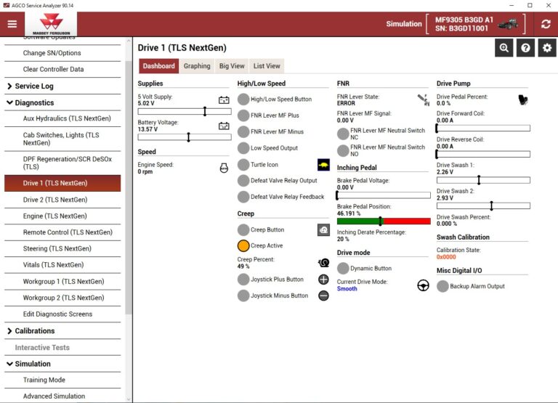The height and width of the screenshot is (403, 558).
Task: Switch to the Graphing tab
Action: [197, 66]
